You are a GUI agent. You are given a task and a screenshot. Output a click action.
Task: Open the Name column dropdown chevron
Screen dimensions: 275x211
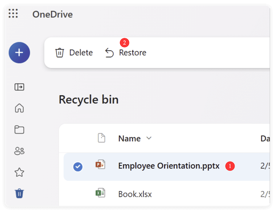click(149, 138)
